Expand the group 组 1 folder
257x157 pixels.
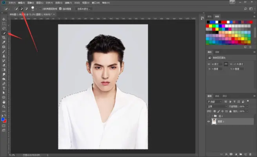point(212,116)
